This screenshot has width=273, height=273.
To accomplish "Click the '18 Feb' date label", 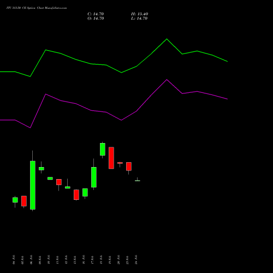I will pyautogui.click(x=101, y=259).
